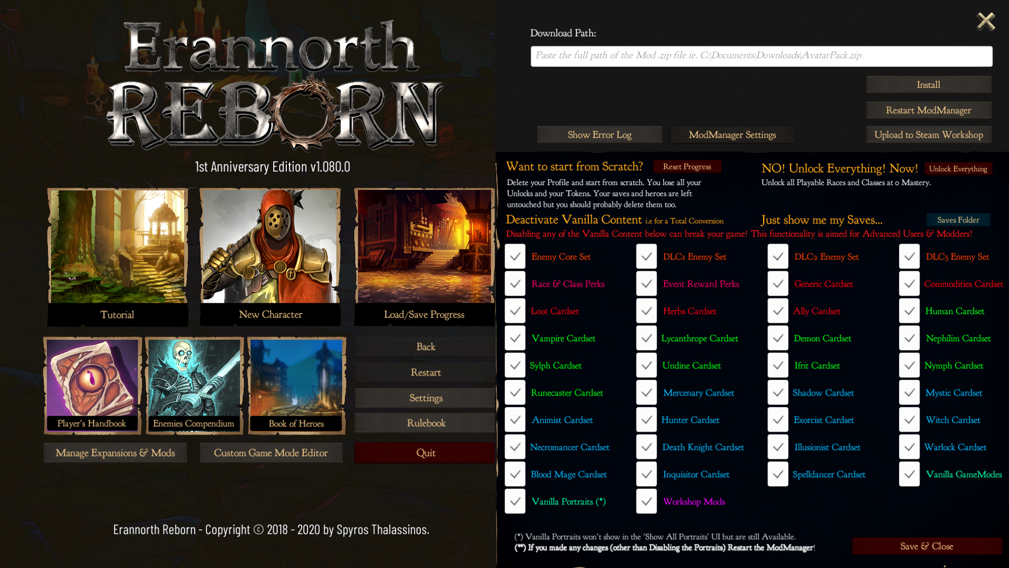Open the Enemies Compendium
Screen dimensions: 1009x568
194,386
